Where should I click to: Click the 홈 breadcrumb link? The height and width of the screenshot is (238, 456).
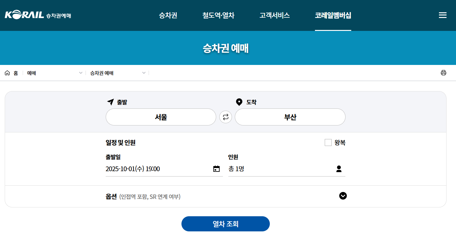coord(16,73)
